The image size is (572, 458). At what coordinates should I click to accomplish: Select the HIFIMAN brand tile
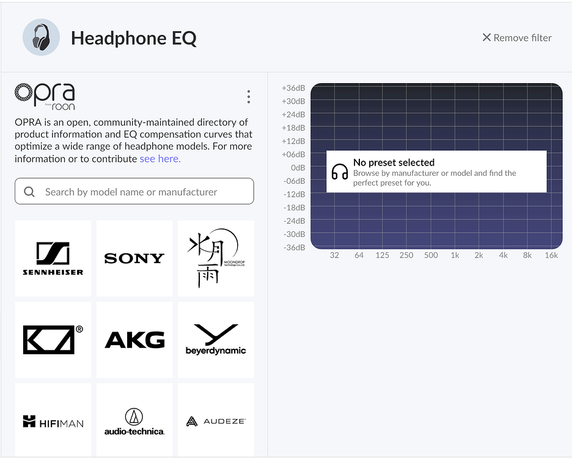(53, 421)
